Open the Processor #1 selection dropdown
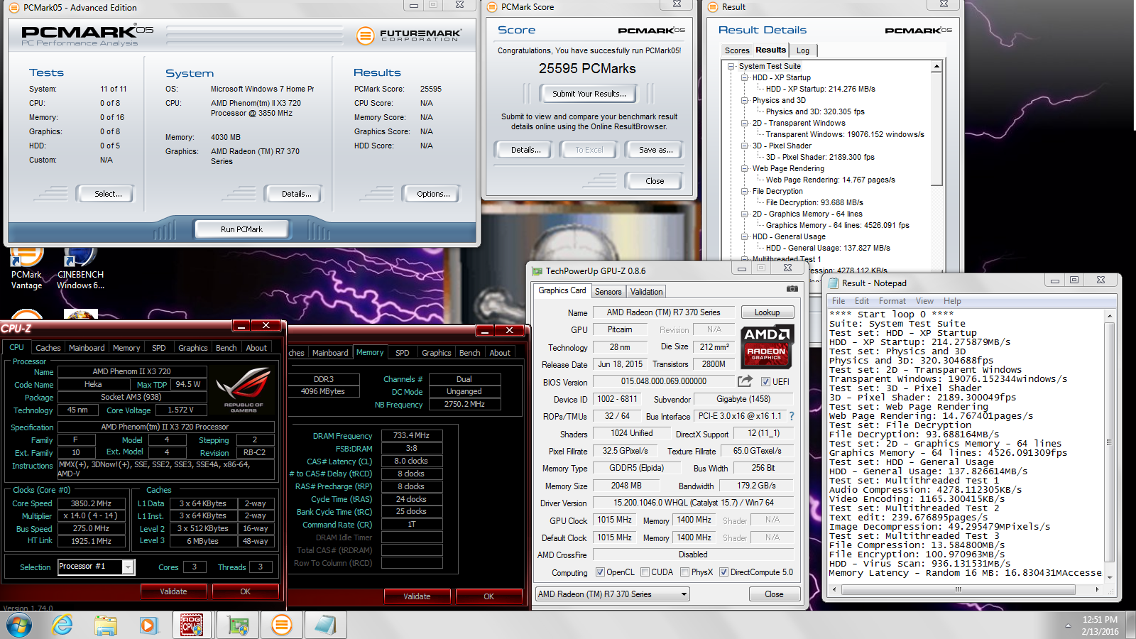This screenshot has width=1136, height=639. (128, 567)
